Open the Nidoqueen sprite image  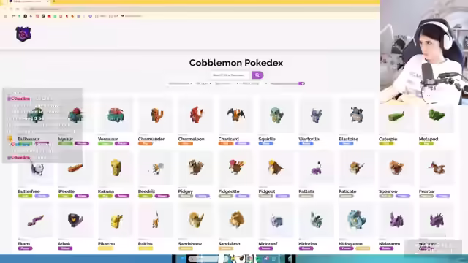coord(356,221)
